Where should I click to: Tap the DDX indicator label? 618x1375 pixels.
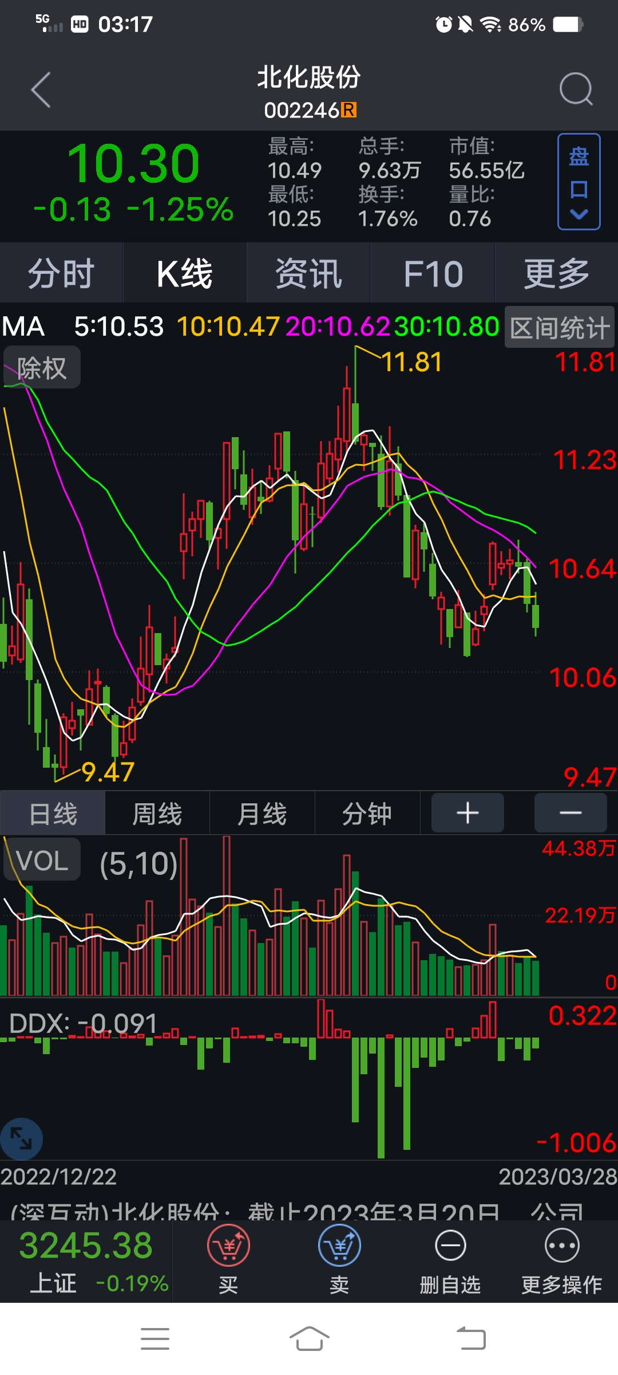pos(83,1023)
